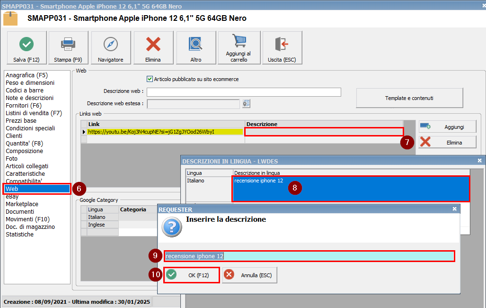The width and height of the screenshot is (486, 308).
Task: Open Marketplace section
Action: point(22,204)
